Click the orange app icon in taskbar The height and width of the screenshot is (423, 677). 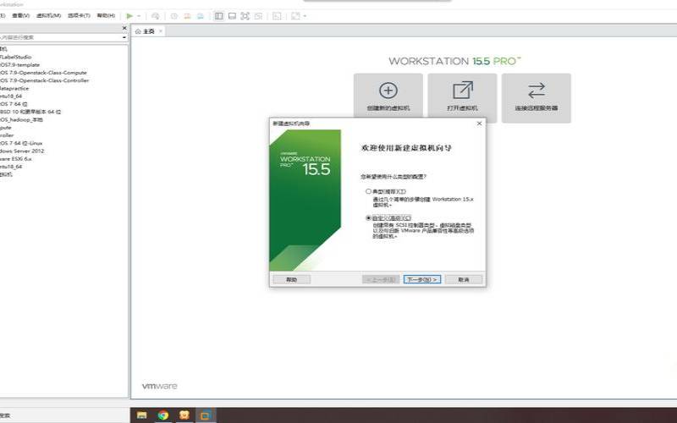[x=184, y=415]
